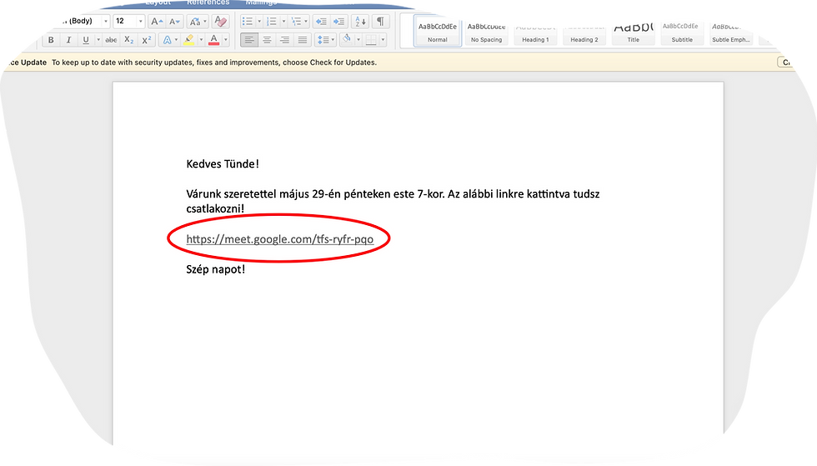Apply borders with the grid icon
Image resolution: width=817 pixels, height=466 pixels.
pyautogui.click(x=371, y=40)
